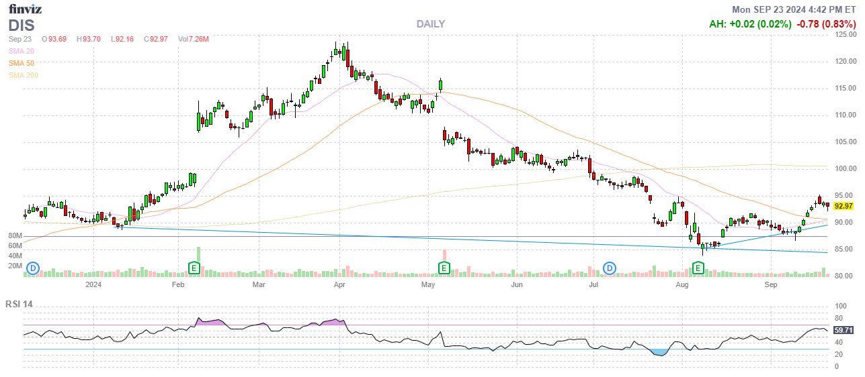865x377 pixels.
Task: Click the August earnings E marker
Action: (698, 268)
